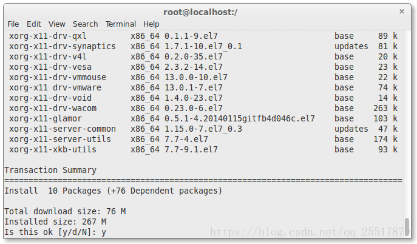The image size is (417, 244).
Task: Open the View menu
Action: (x=56, y=24)
